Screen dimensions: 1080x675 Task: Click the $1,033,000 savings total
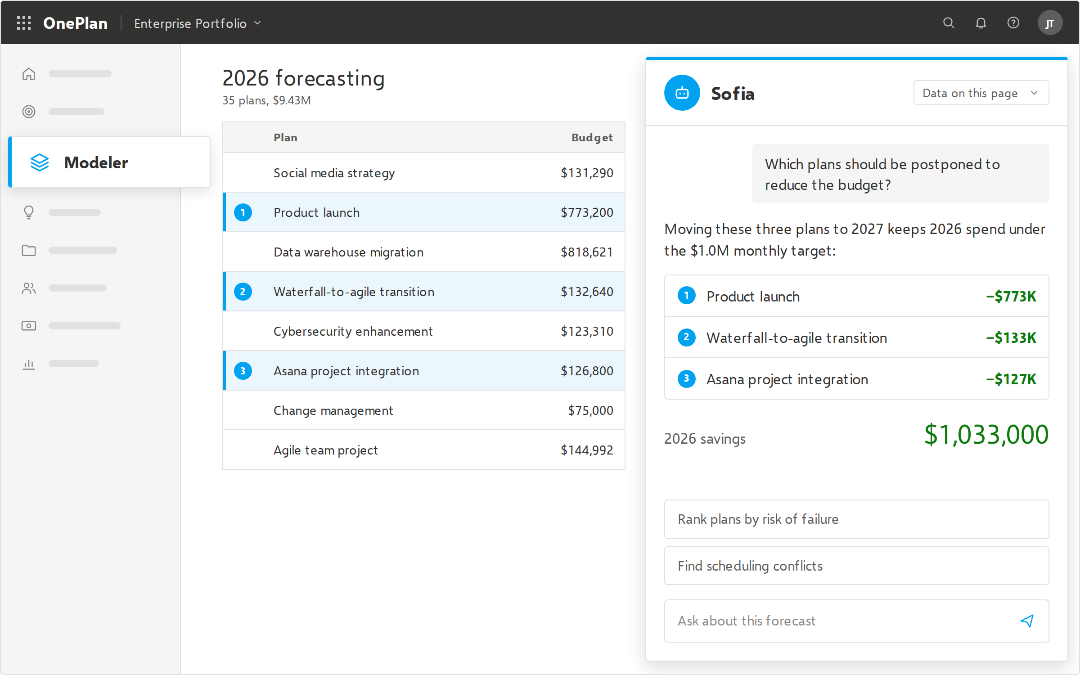point(986,435)
